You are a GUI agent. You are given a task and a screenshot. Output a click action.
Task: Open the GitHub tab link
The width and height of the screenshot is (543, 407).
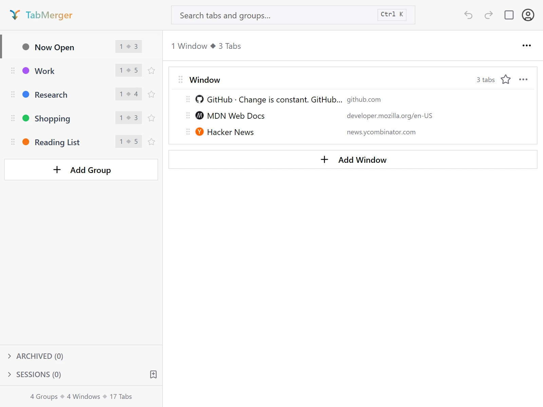[275, 99]
